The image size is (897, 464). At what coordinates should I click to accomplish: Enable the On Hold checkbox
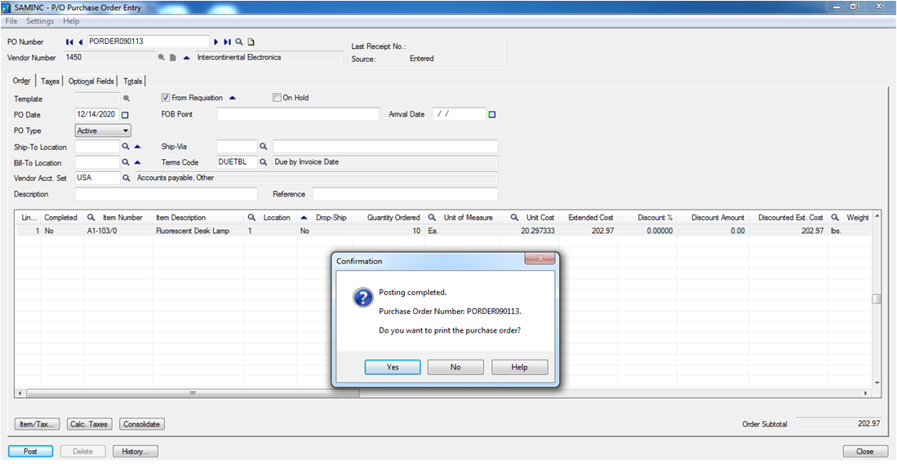(x=277, y=98)
